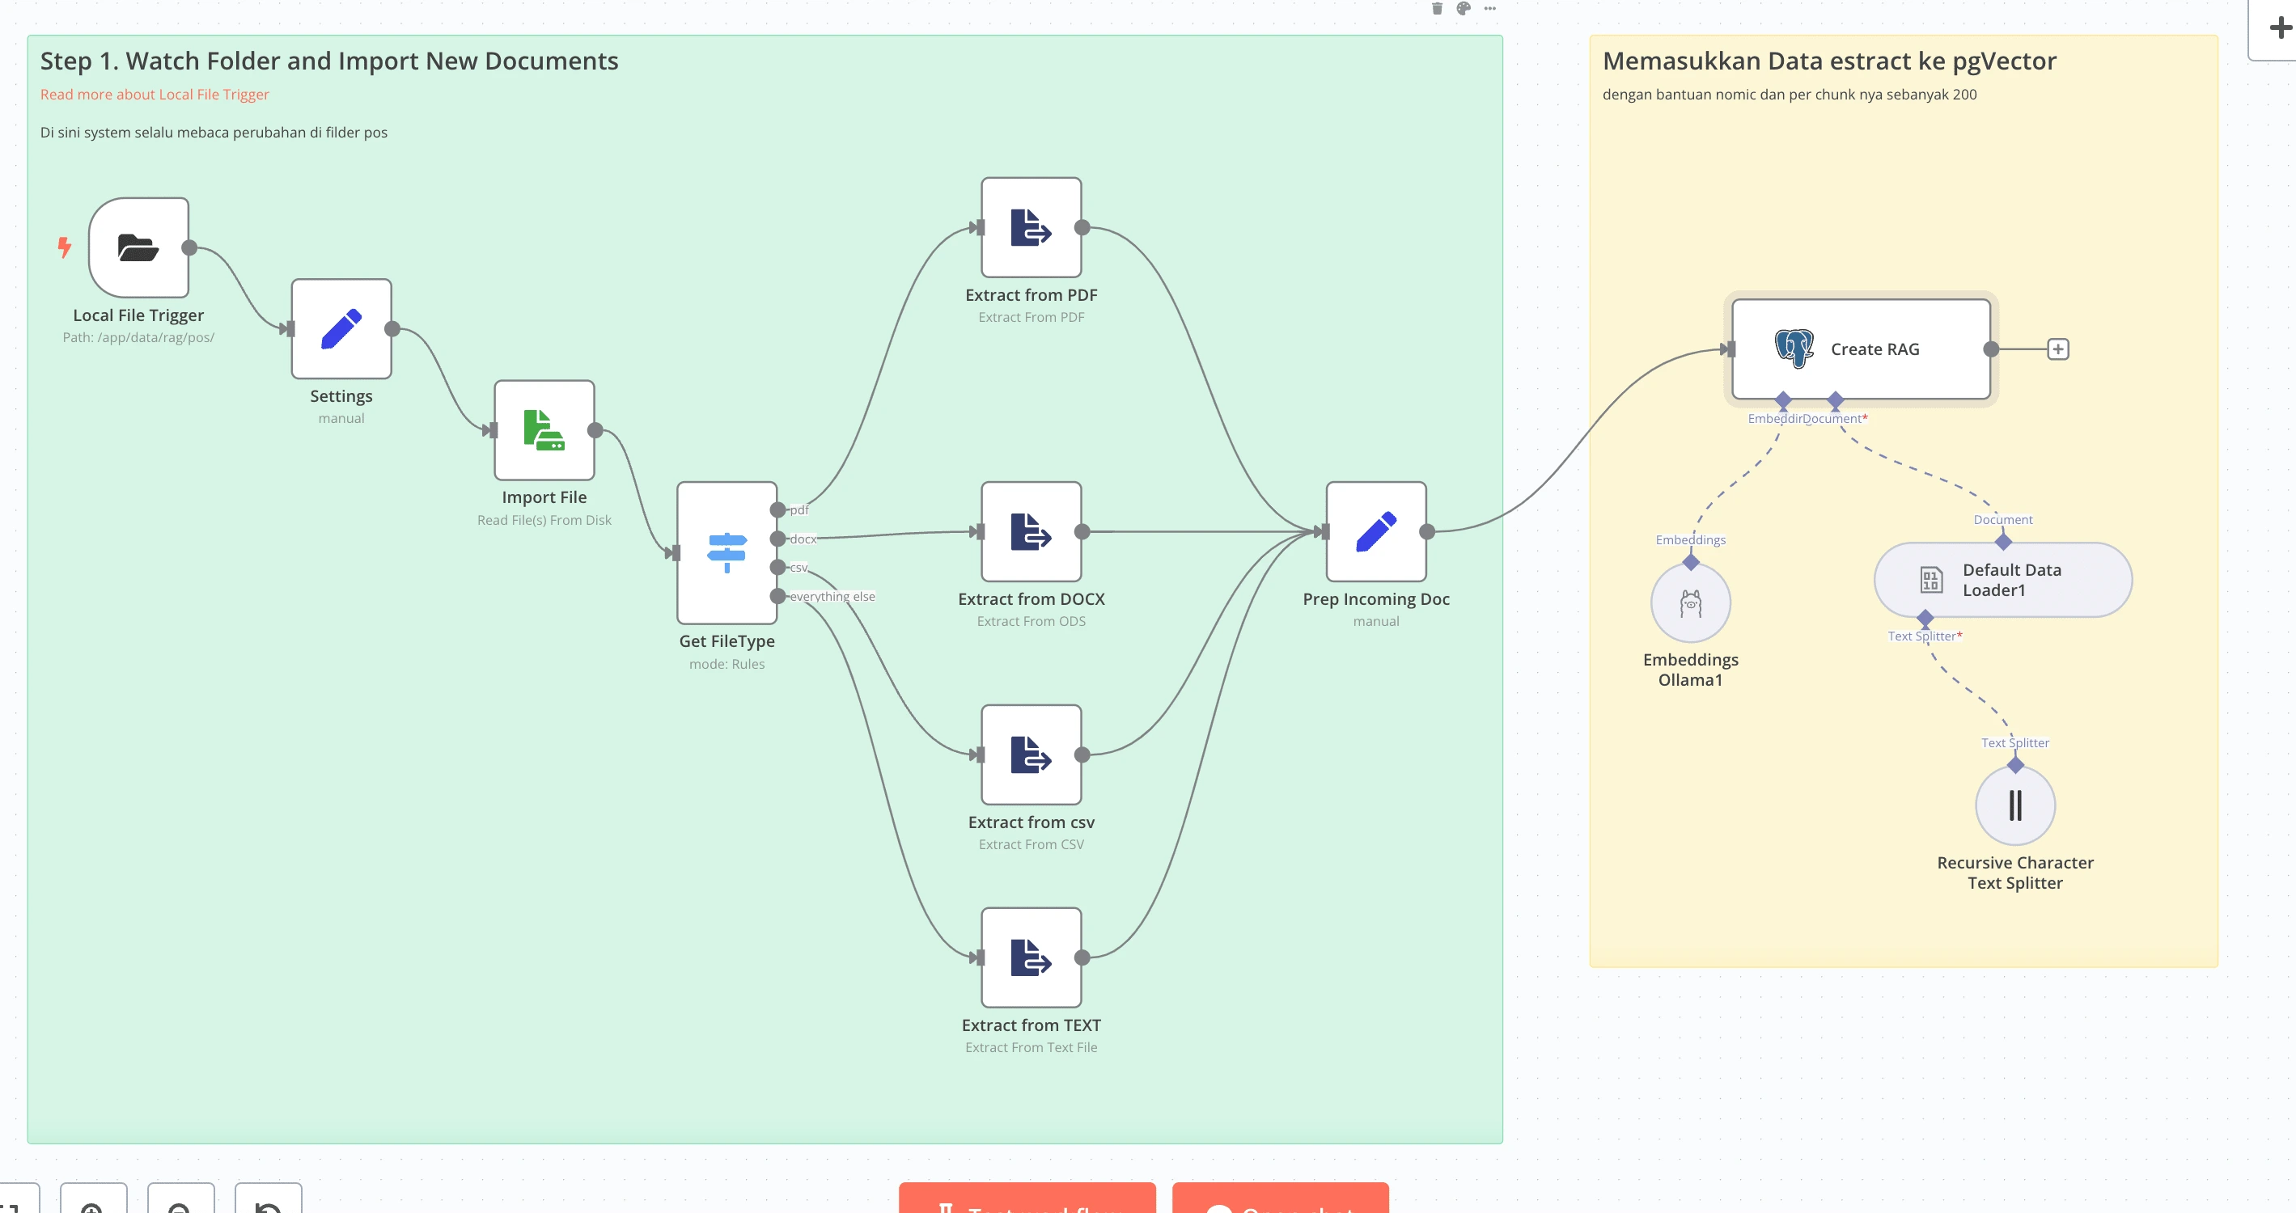This screenshot has width=2296, height=1213.
Task: Select the Recursive Character Text Splitter node
Action: 2014,805
